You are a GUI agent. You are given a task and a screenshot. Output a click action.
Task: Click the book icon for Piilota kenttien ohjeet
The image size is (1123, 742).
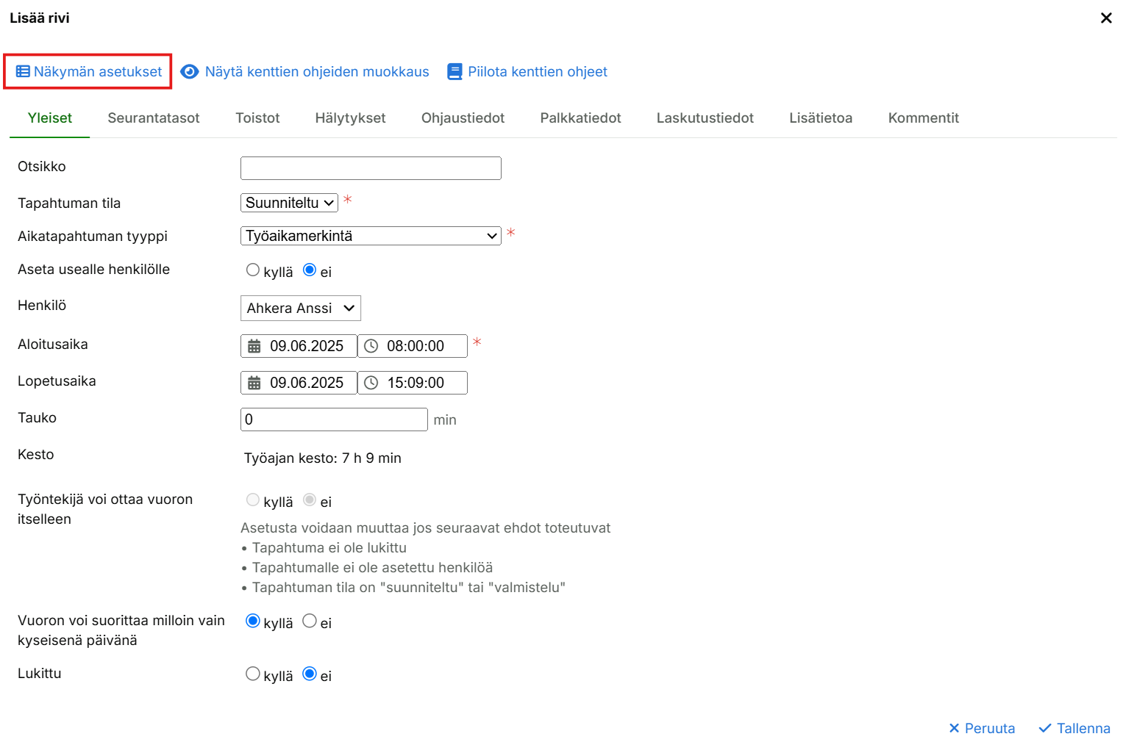tap(454, 72)
